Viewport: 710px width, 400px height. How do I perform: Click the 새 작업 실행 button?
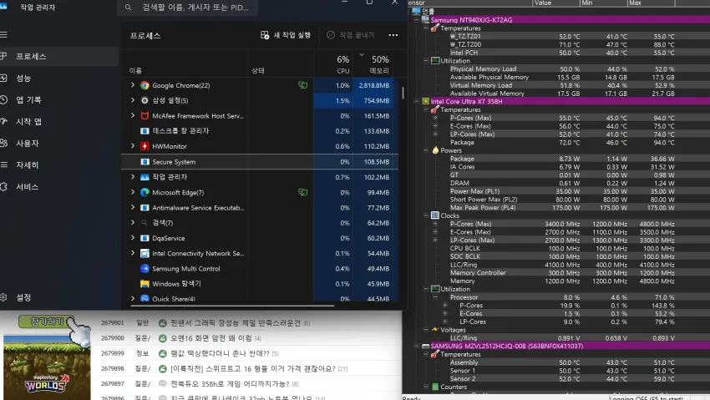pyautogui.click(x=286, y=35)
